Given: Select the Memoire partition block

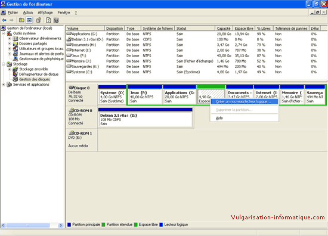Looking at the screenshot, I should (292, 95).
